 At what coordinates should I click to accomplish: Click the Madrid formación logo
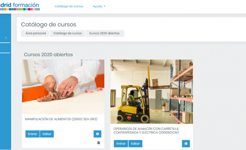point(20,6)
